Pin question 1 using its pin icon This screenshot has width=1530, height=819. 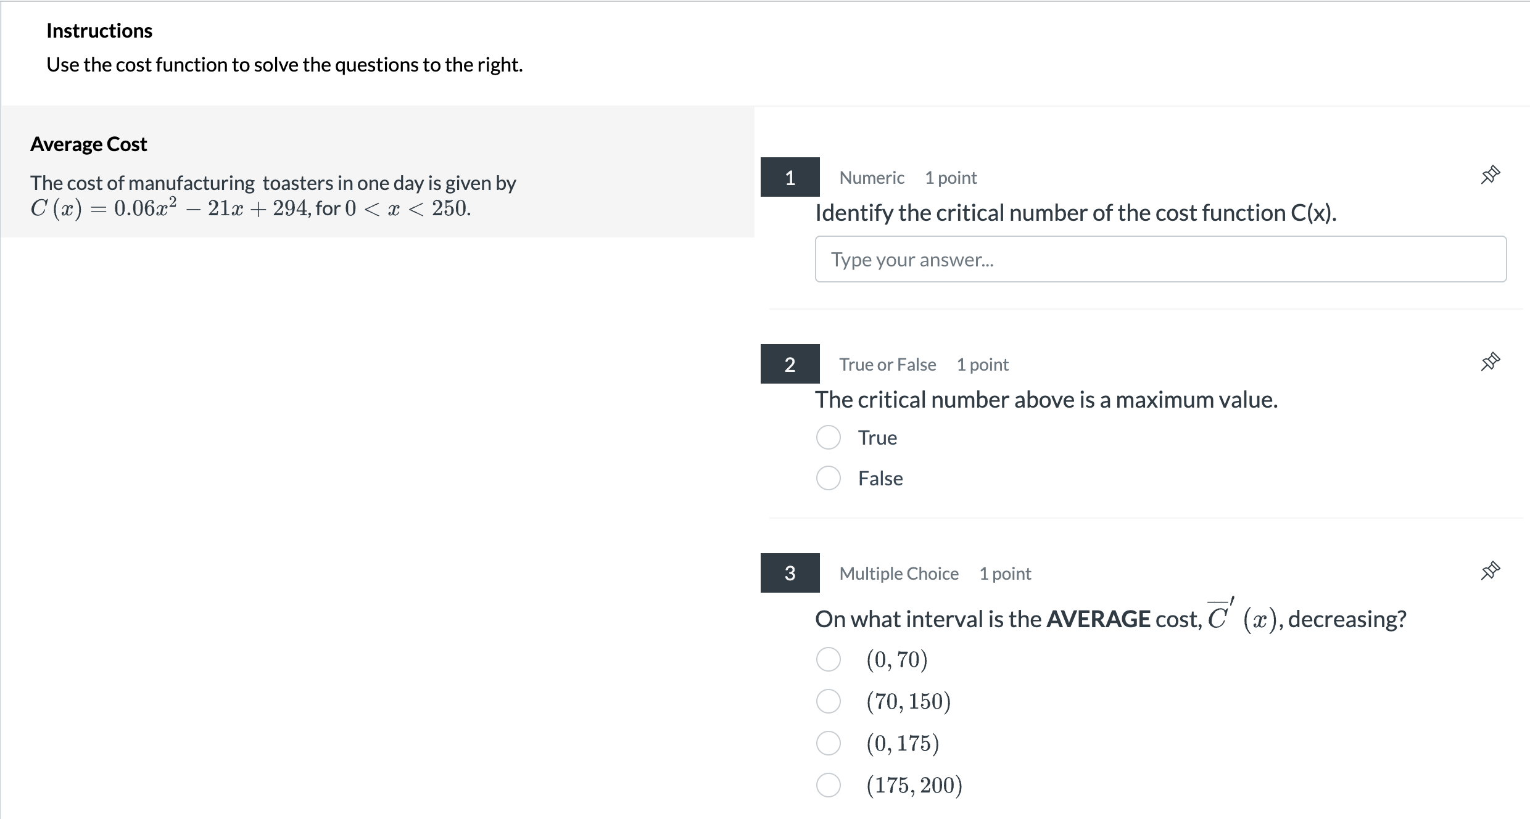point(1491,175)
